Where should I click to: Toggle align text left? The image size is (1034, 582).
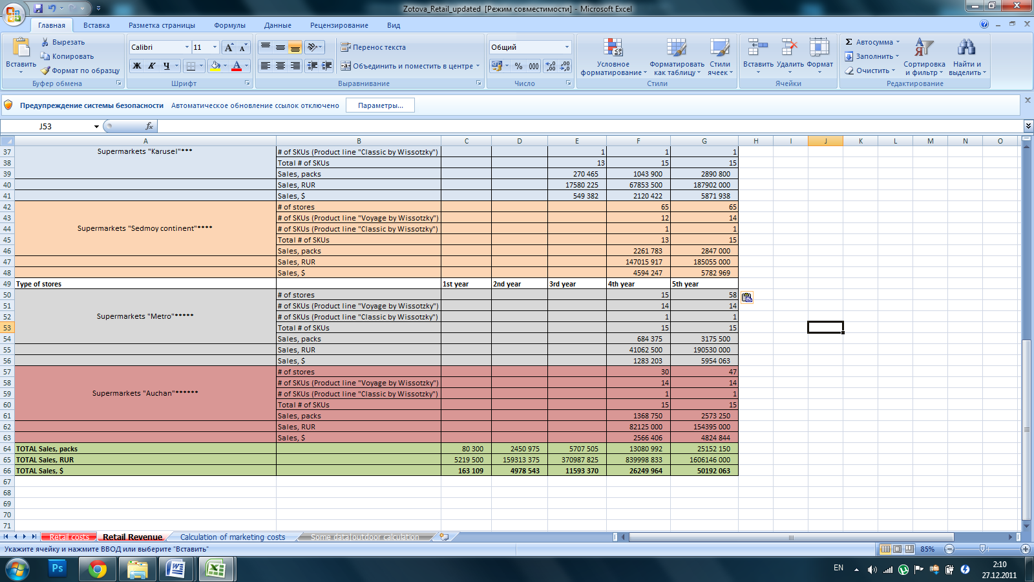(x=265, y=66)
